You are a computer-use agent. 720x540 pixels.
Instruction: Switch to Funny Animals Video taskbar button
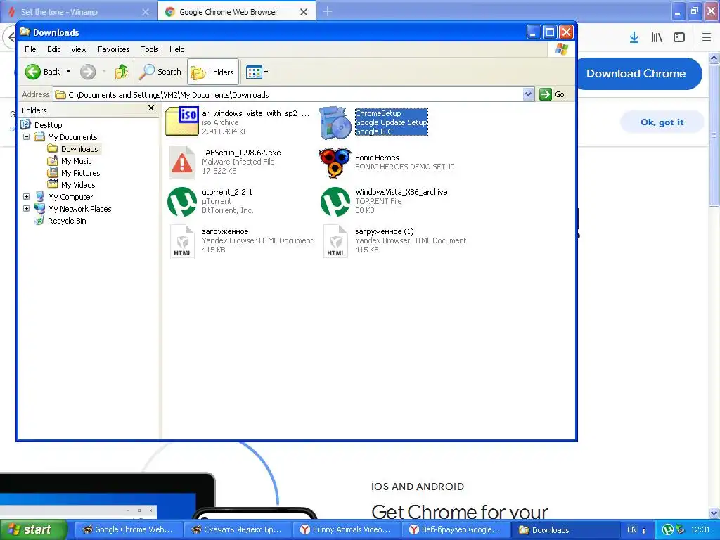pyautogui.click(x=346, y=529)
